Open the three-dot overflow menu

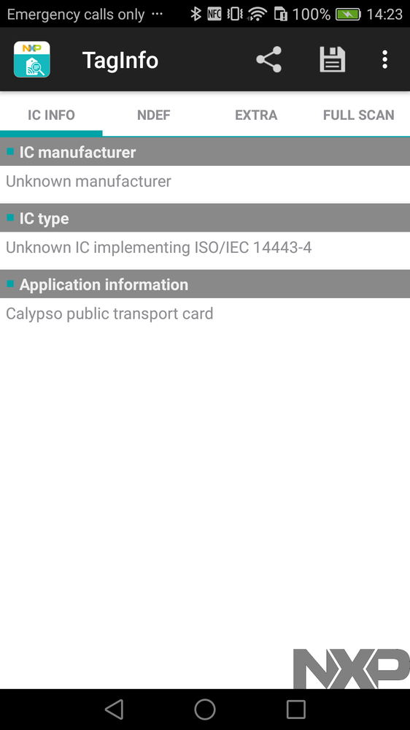point(384,60)
